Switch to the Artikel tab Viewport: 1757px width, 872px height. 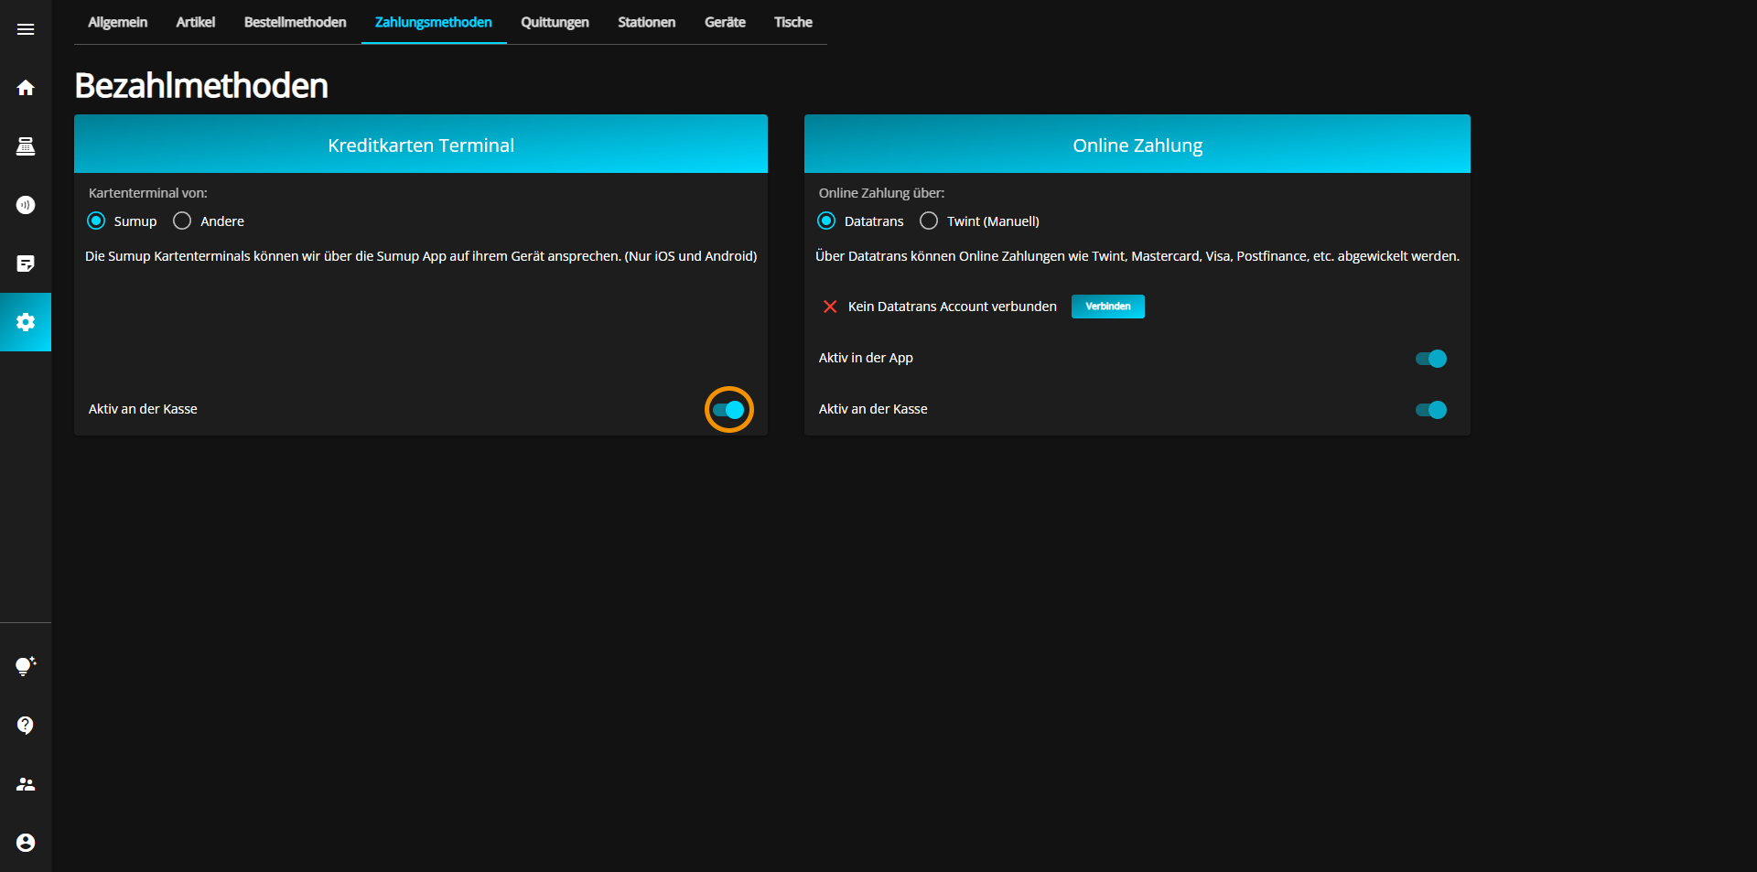tap(196, 22)
